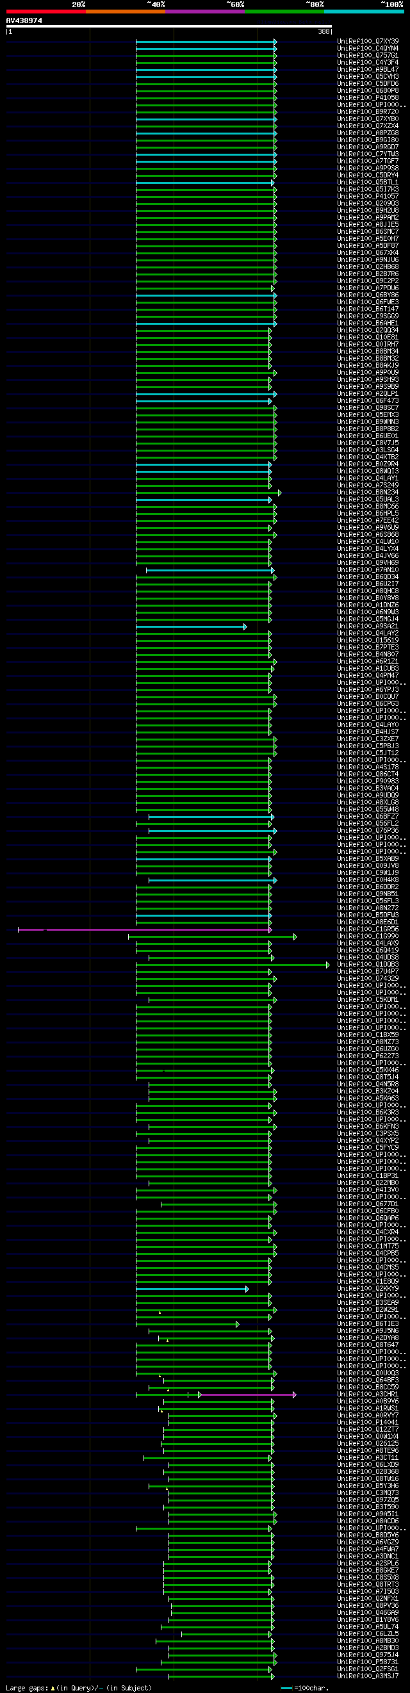This screenshot has height=1693, width=410.
Task: Click the green ~80% identity legend segment
Action: [284, 11]
